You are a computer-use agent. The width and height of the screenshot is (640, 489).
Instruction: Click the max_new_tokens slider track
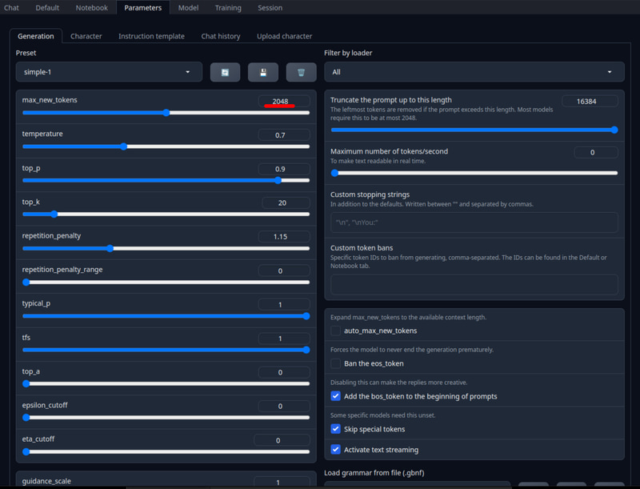(x=166, y=113)
